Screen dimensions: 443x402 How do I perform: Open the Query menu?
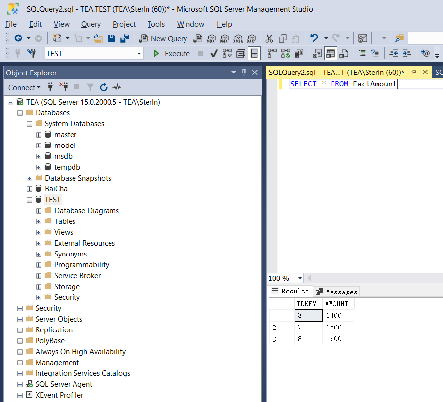point(91,24)
